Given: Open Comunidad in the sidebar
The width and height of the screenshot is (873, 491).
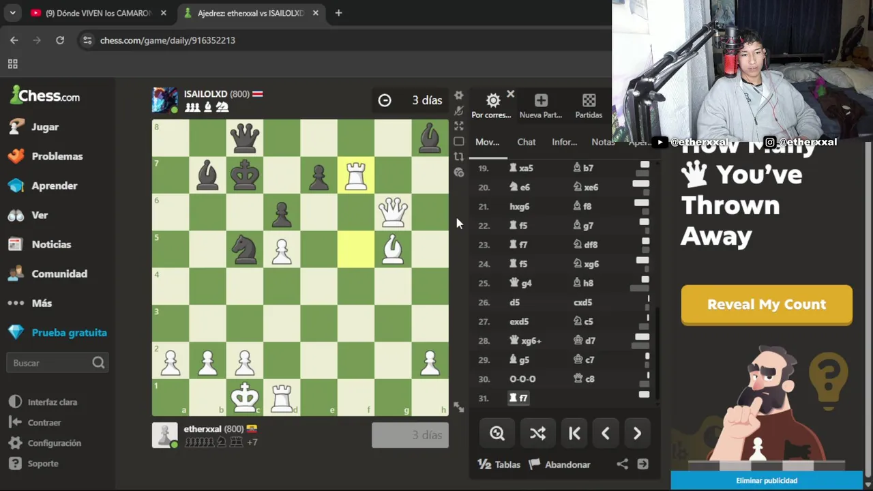Looking at the screenshot, I should 57,273.
